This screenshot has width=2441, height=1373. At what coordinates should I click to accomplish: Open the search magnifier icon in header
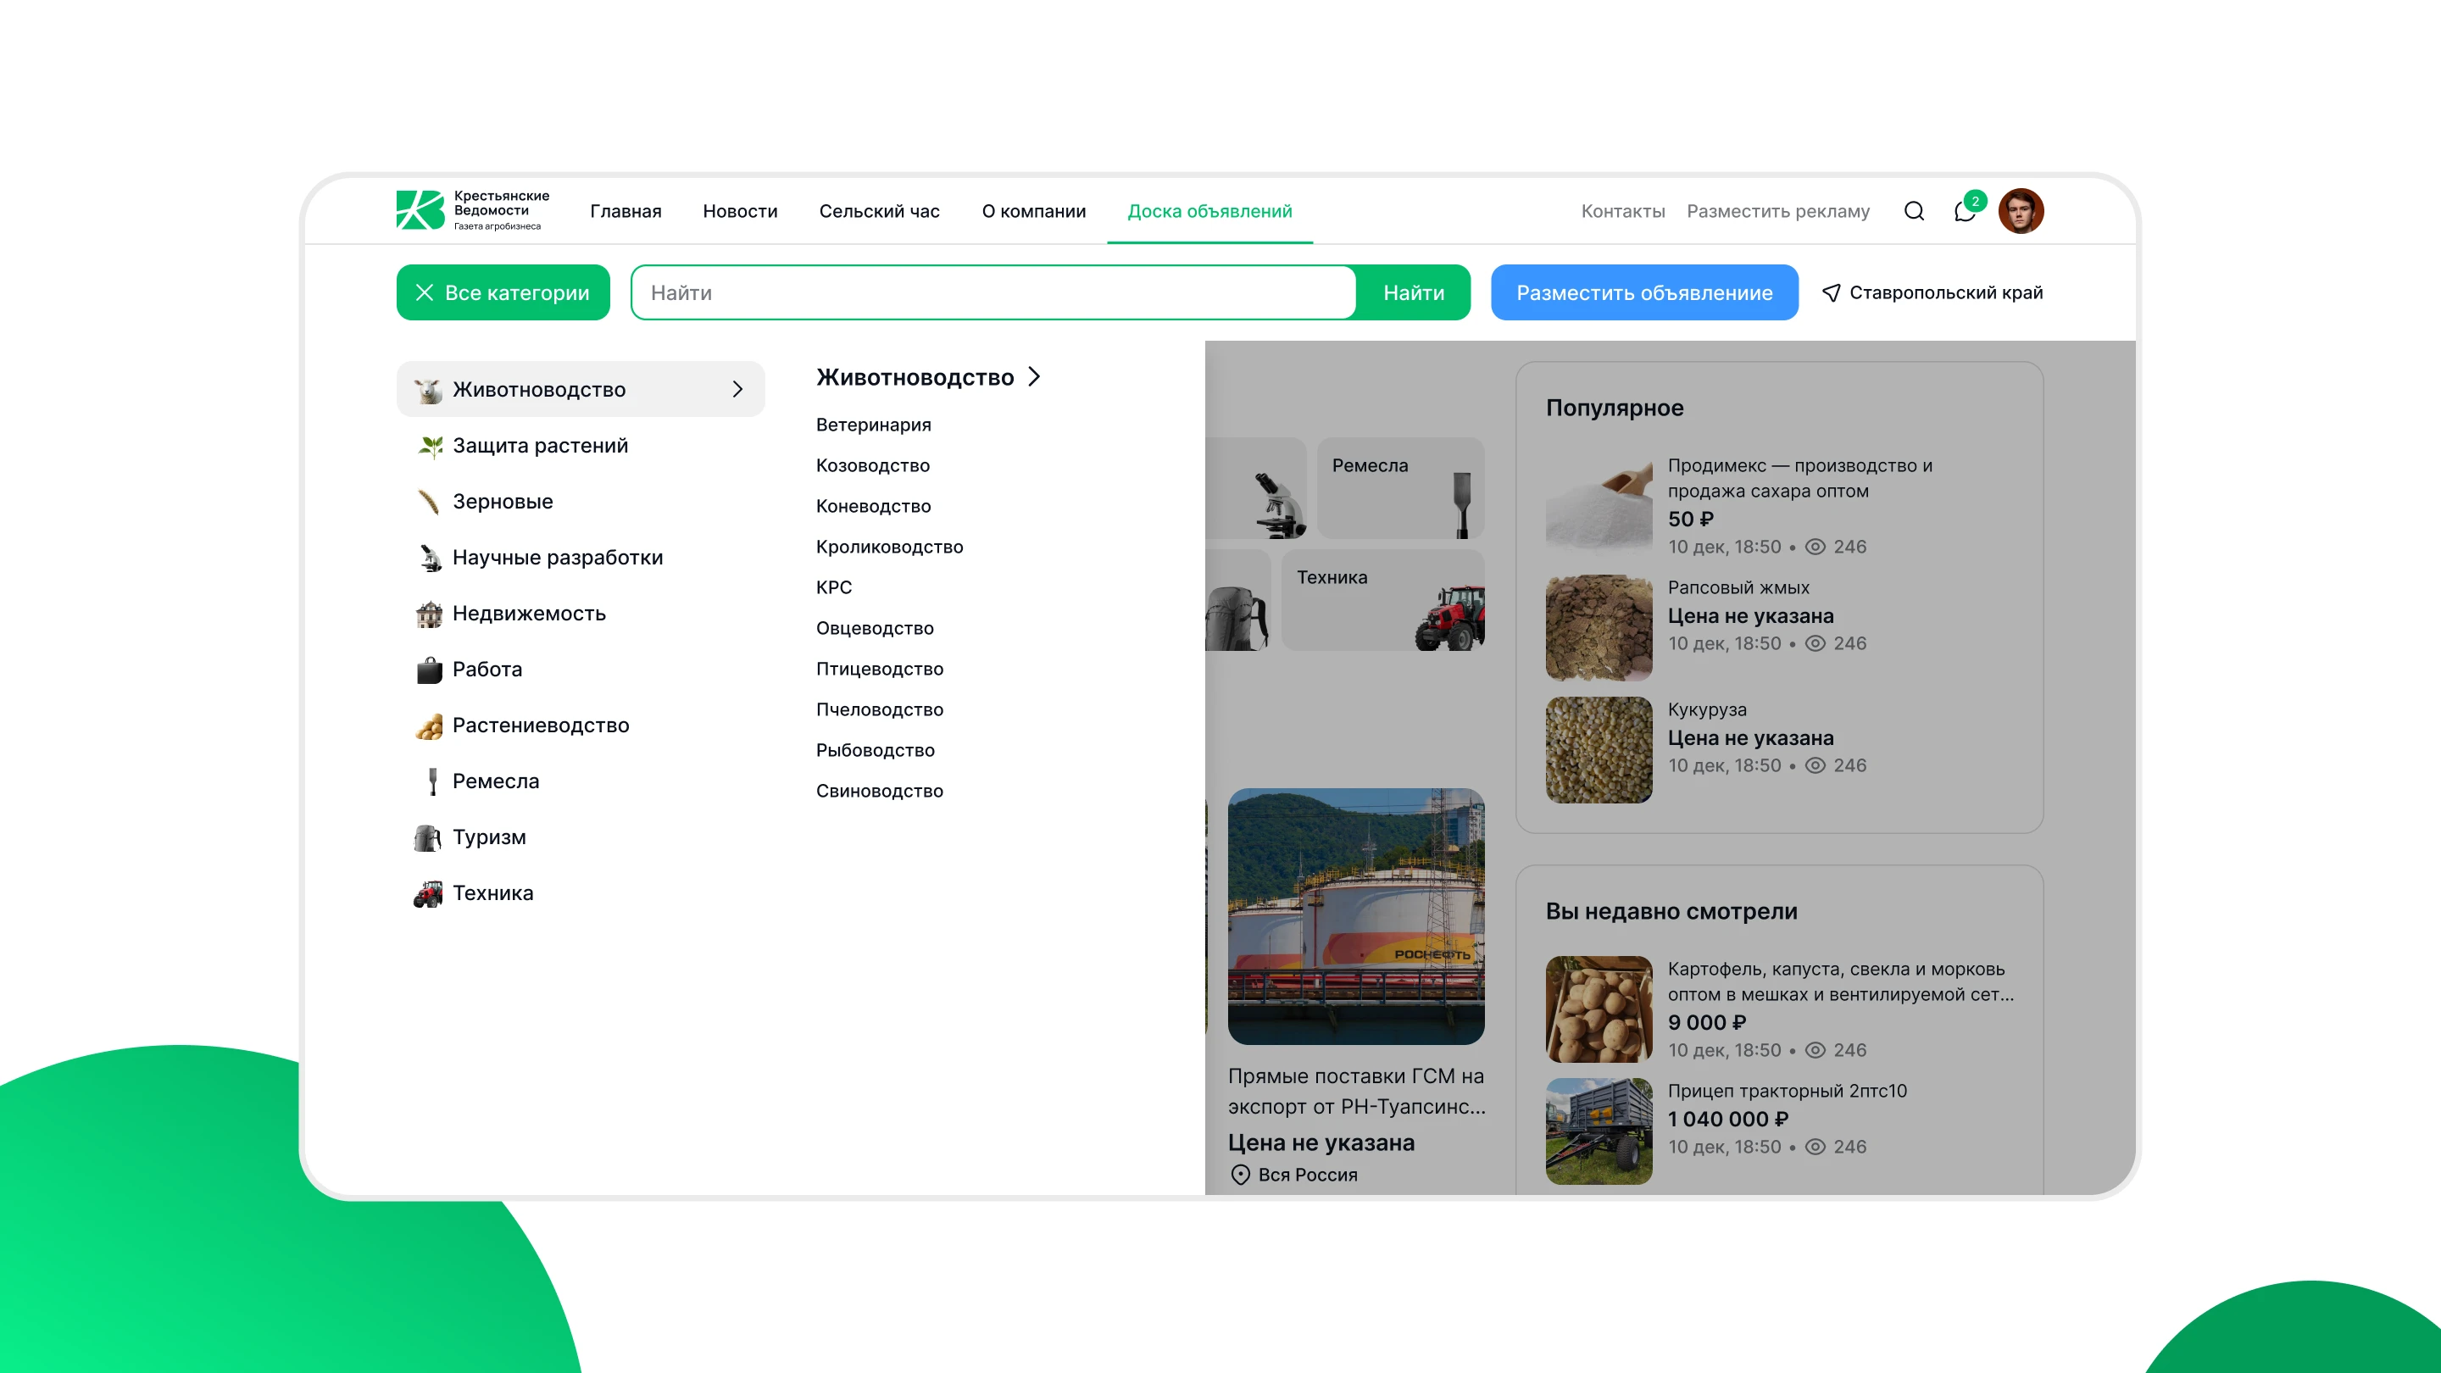(1914, 211)
